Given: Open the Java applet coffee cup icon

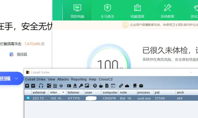Looking at the screenshot, I should (101, 86).
